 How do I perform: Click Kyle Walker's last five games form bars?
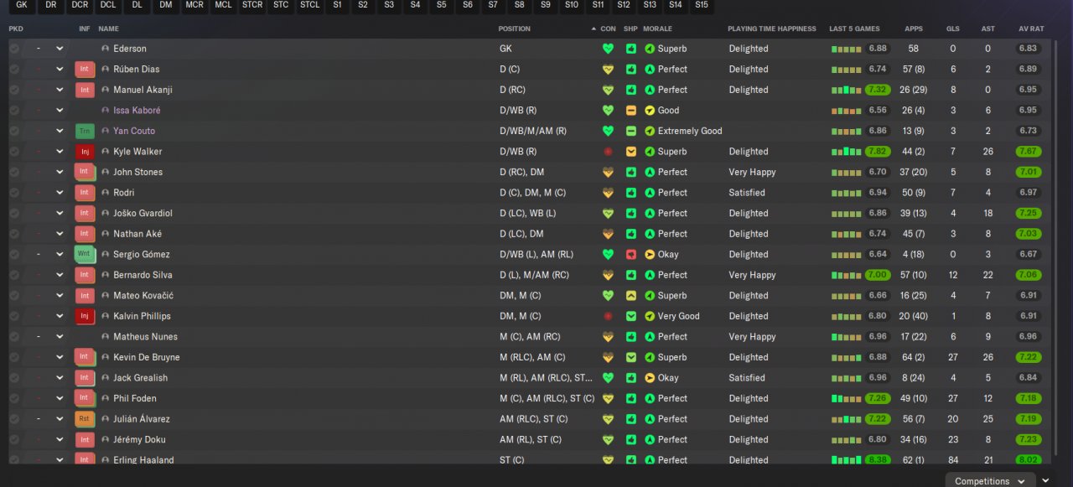(846, 152)
